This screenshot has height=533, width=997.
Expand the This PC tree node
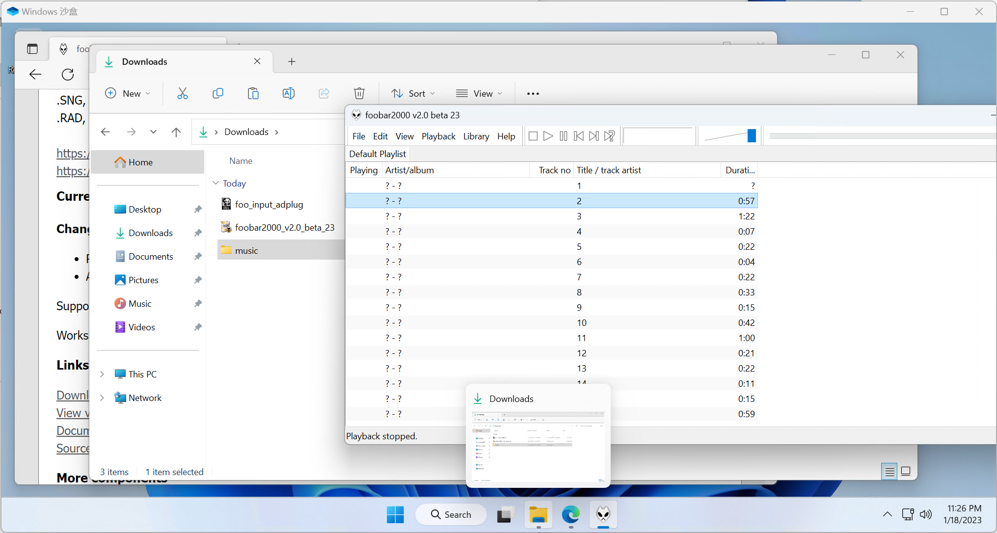pyautogui.click(x=102, y=374)
